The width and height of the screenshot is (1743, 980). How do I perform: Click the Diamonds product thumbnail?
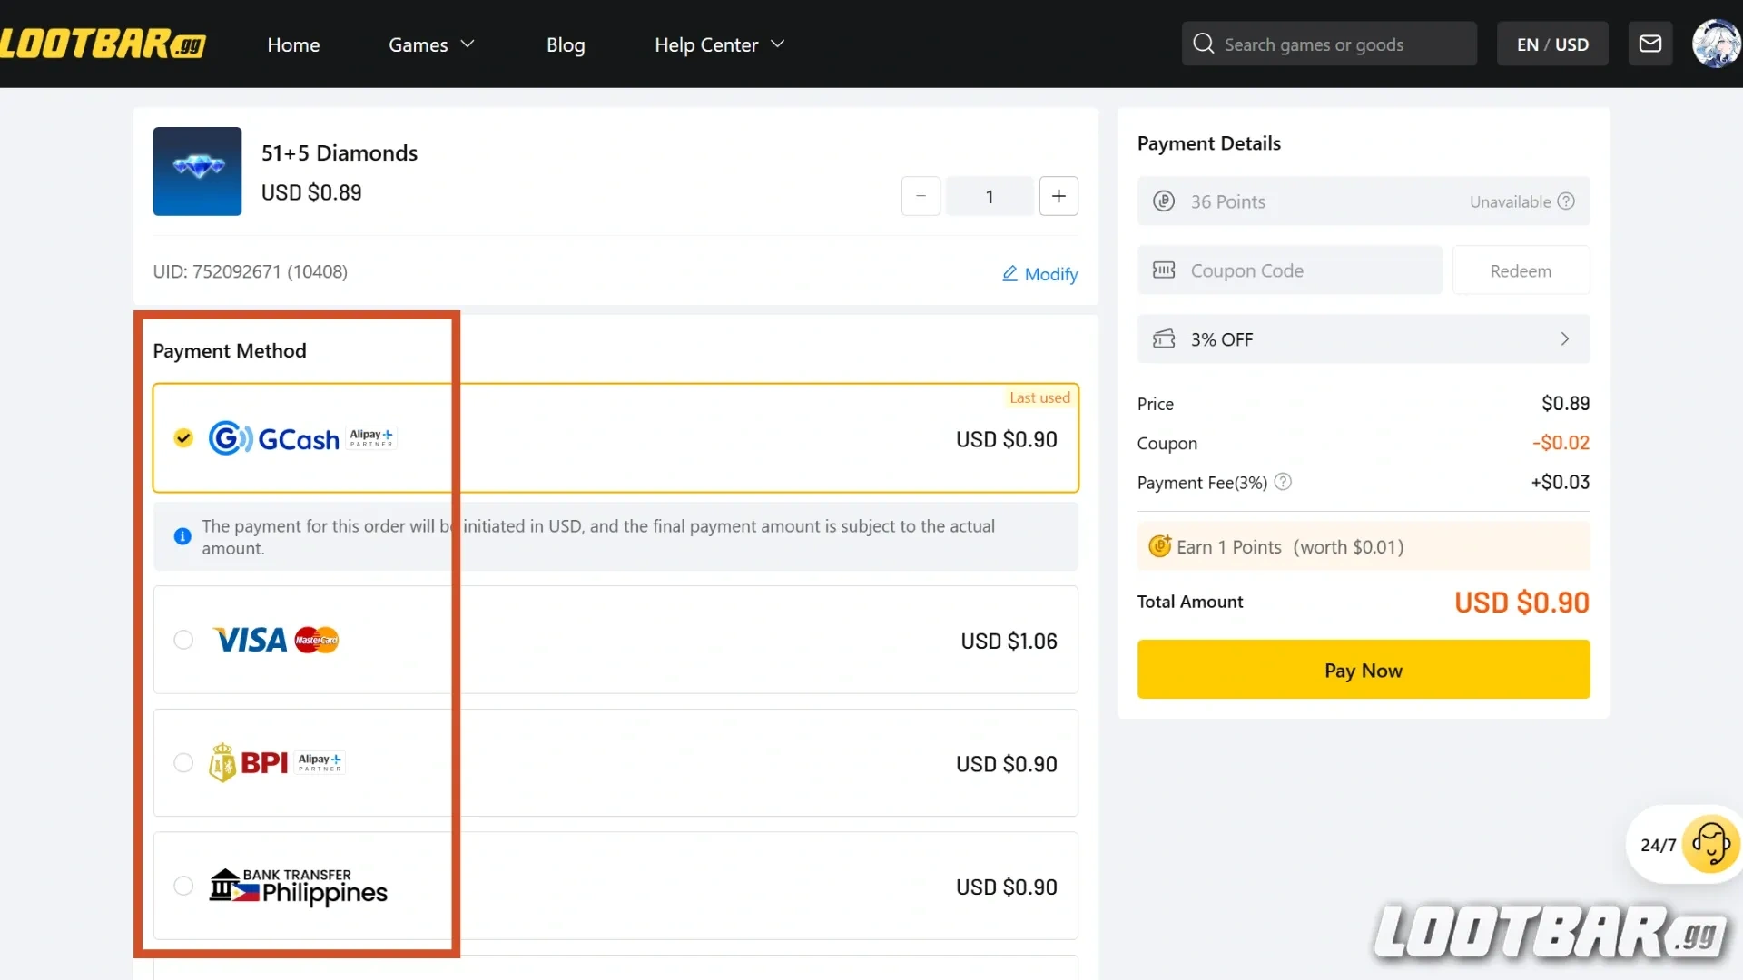(x=197, y=171)
